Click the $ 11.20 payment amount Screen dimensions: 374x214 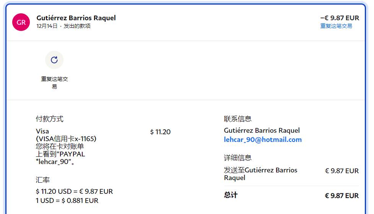click(x=160, y=132)
